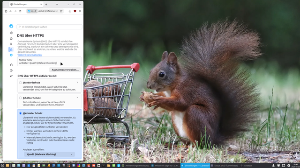Click the red uBlock shield icon
The height and width of the screenshot is (168, 300).
click(75, 11)
